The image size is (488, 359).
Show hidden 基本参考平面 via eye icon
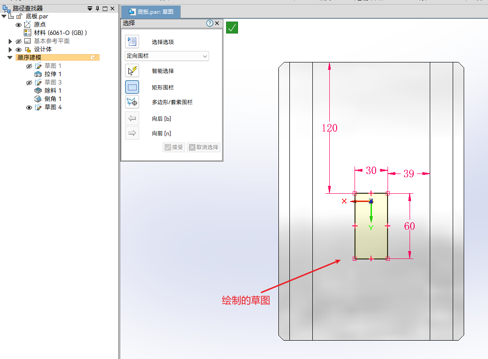[x=19, y=41]
